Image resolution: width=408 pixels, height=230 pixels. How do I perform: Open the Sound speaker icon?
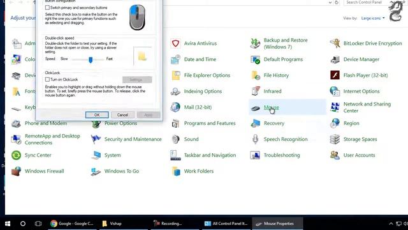pyautogui.click(x=176, y=139)
